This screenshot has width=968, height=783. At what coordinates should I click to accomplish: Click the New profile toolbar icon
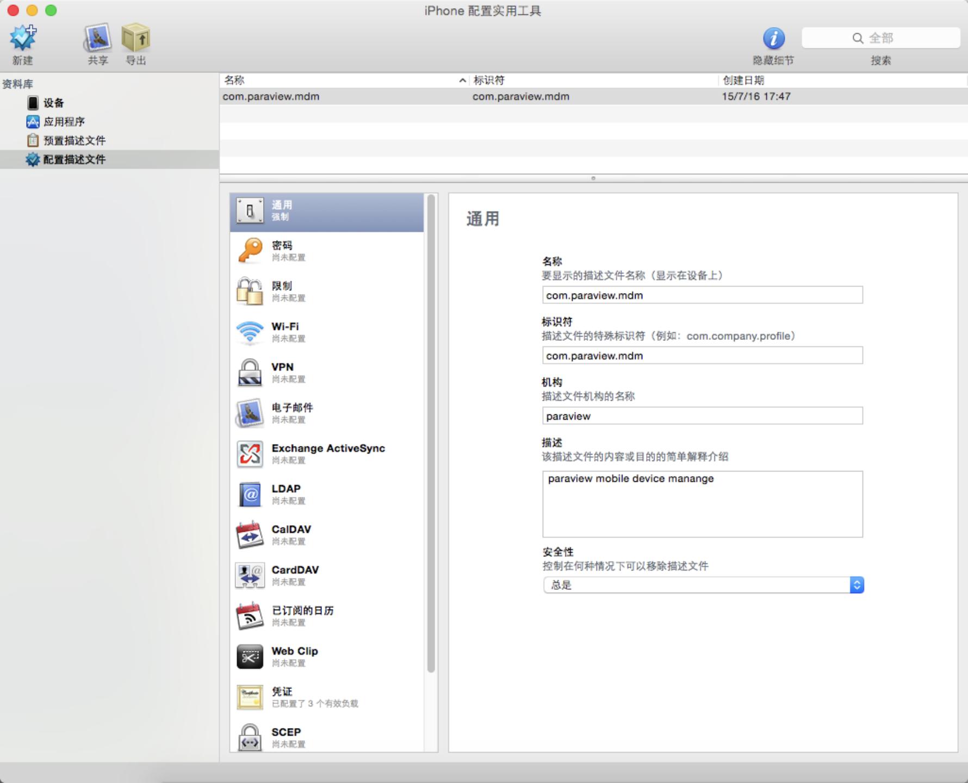pos(23,39)
